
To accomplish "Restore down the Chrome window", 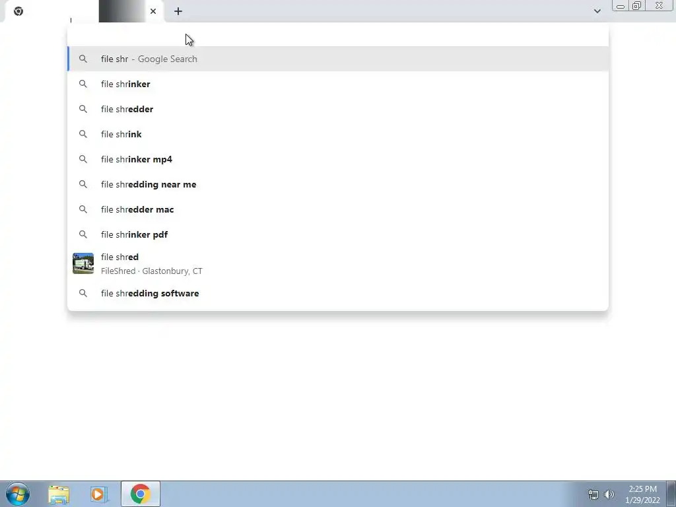I will [x=636, y=5].
